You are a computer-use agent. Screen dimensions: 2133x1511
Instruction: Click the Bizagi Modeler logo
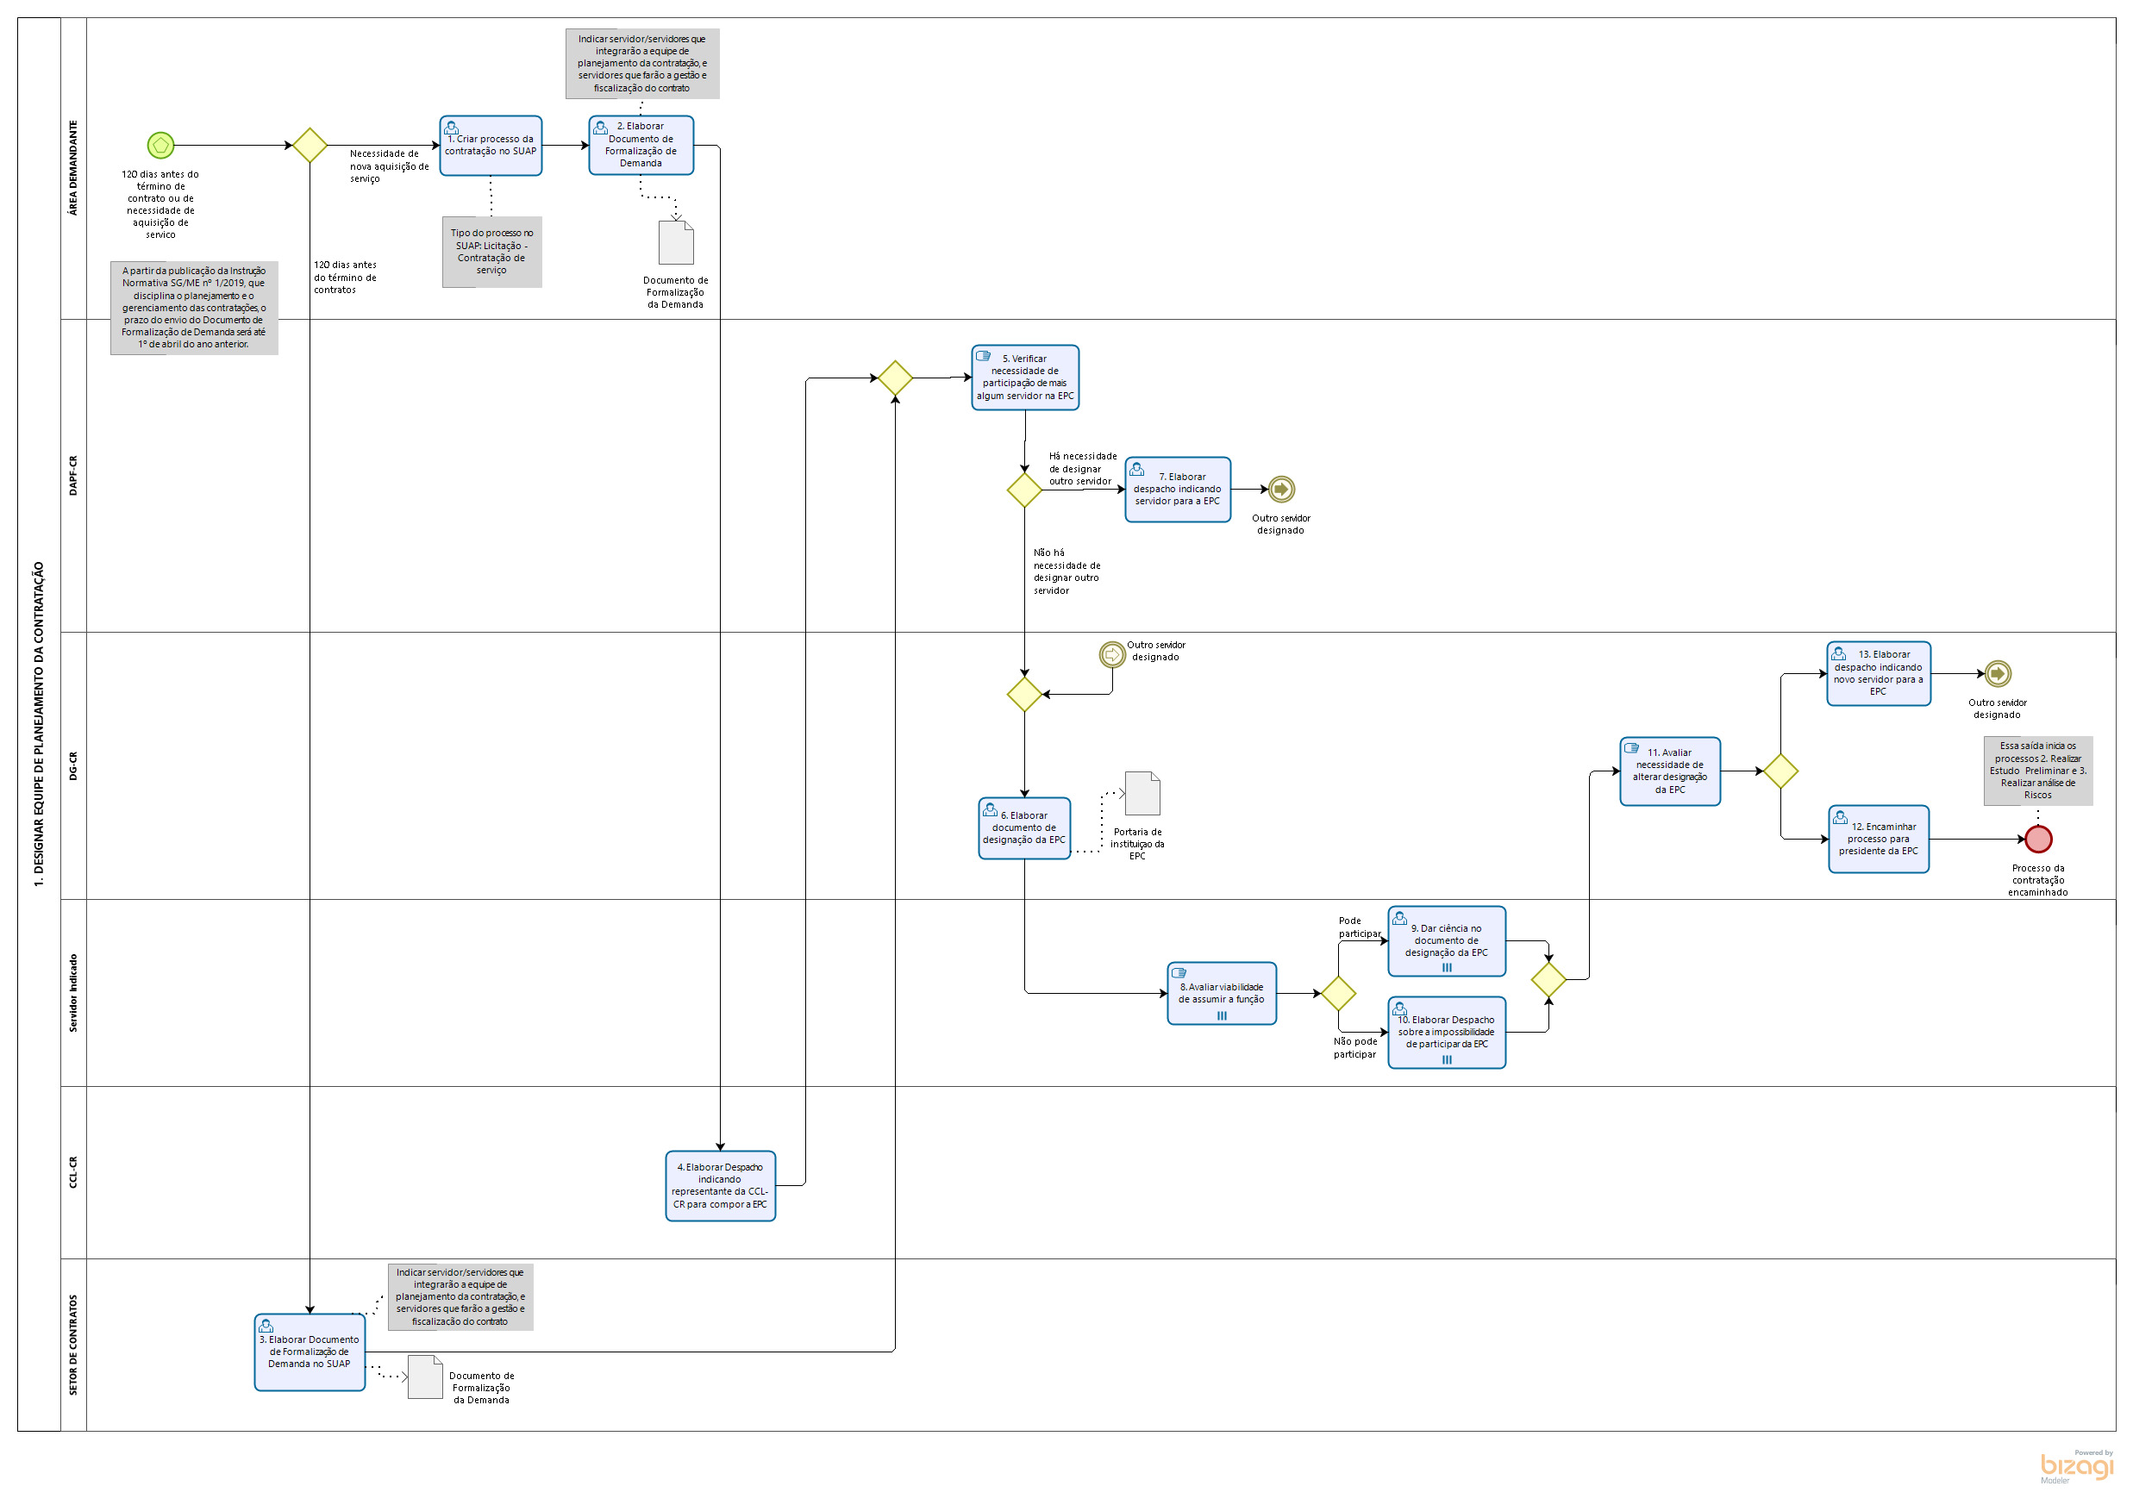click(x=2075, y=1466)
